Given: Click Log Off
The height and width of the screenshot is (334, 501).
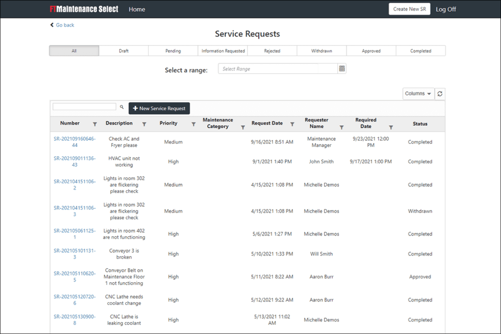Looking at the screenshot, I should 446,9.
